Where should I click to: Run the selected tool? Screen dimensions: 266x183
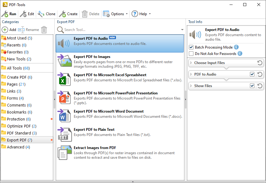9,14
